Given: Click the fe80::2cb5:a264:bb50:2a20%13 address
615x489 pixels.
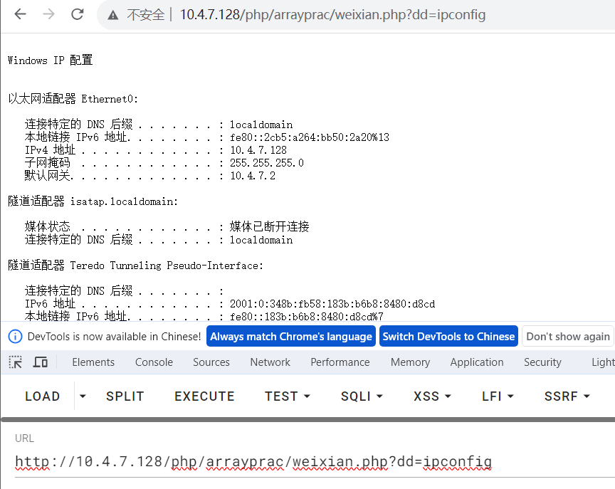Looking at the screenshot, I should coord(310,137).
